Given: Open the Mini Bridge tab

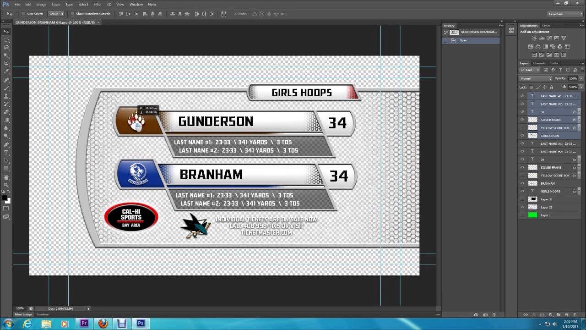Looking at the screenshot, I should [x=23, y=314].
